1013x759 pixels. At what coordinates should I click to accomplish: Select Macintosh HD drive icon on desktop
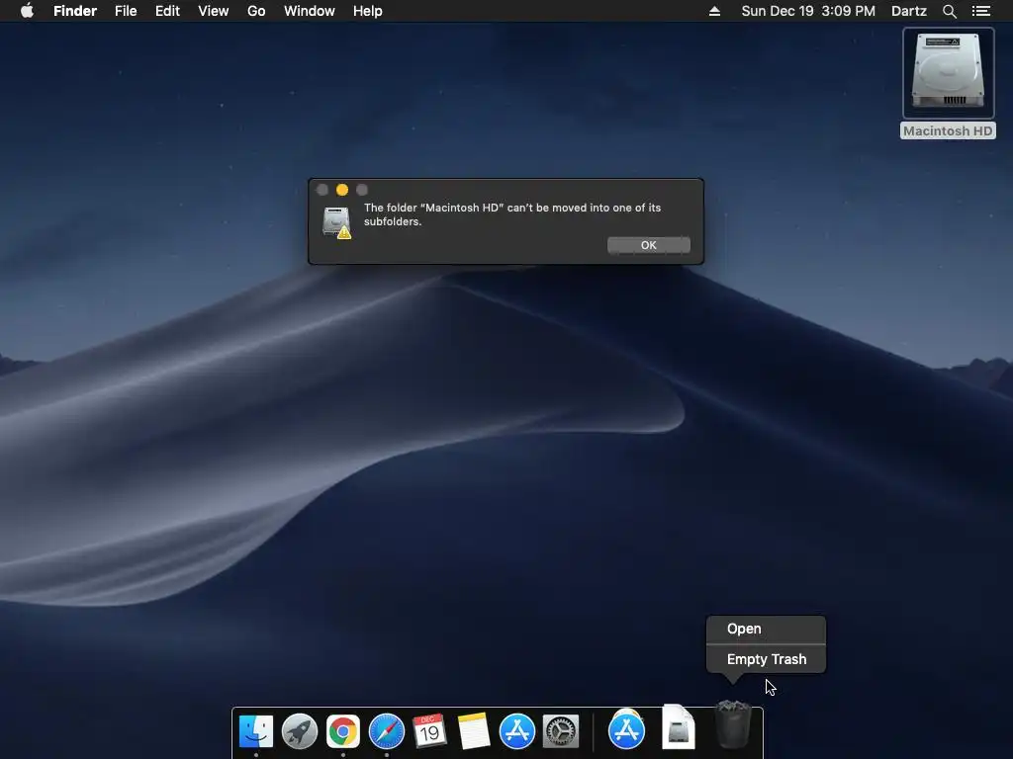click(x=948, y=72)
